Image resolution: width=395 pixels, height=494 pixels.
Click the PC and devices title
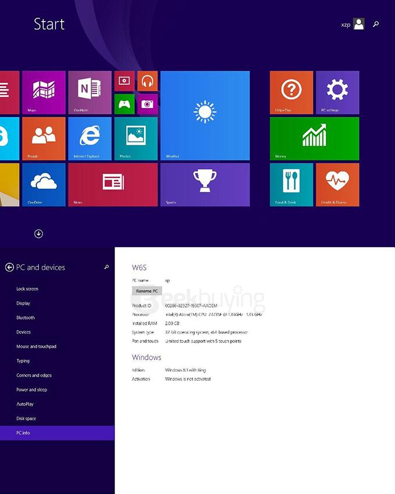[x=40, y=267]
